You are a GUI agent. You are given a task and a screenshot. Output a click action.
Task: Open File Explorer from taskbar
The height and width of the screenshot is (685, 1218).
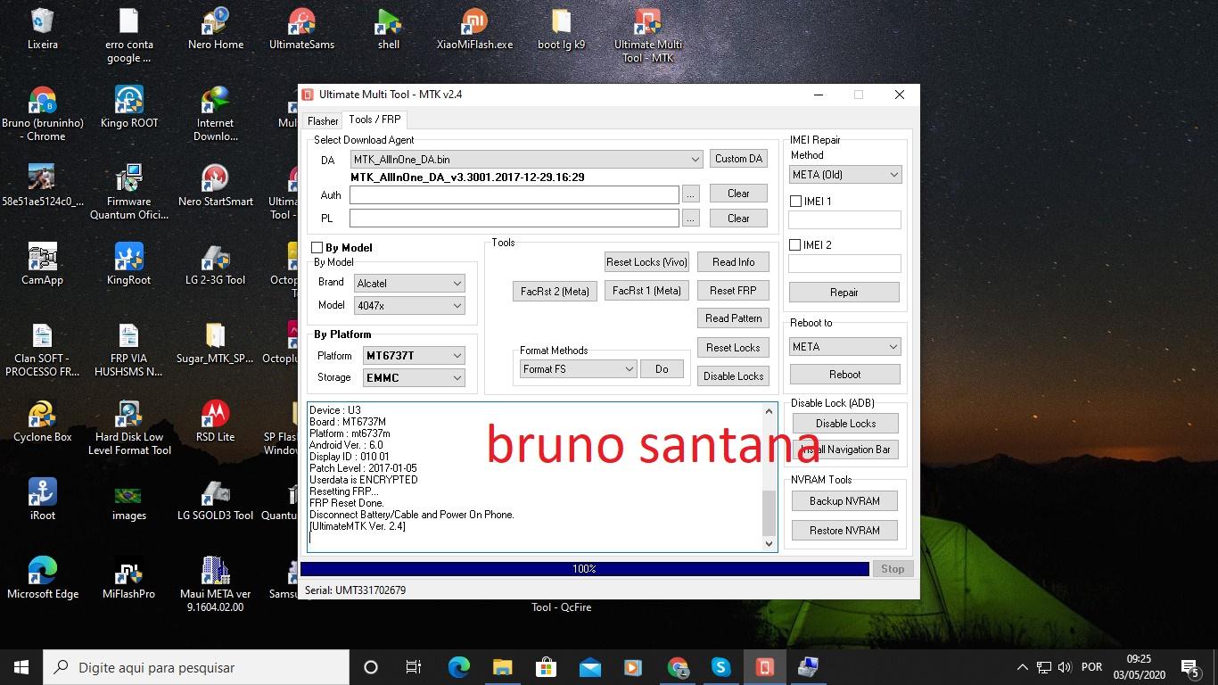pyautogui.click(x=502, y=667)
